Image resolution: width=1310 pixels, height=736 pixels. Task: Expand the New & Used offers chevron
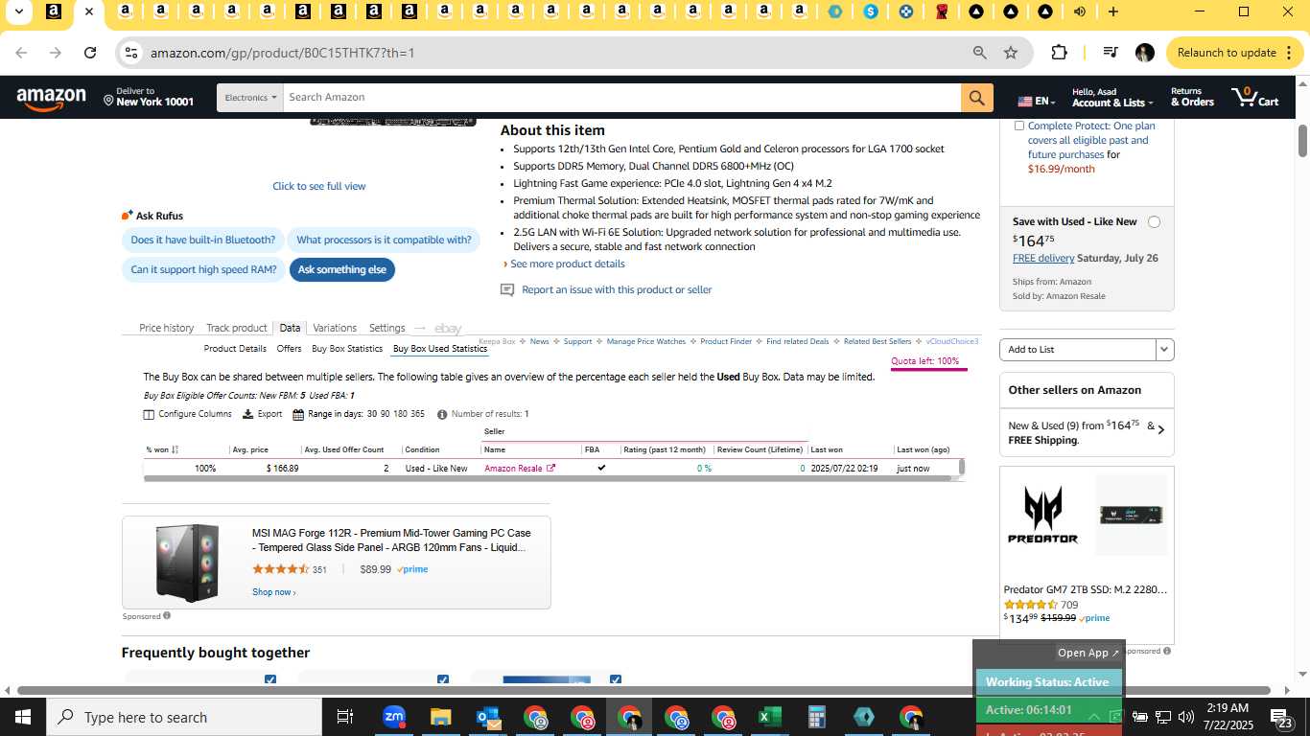(x=1161, y=430)
